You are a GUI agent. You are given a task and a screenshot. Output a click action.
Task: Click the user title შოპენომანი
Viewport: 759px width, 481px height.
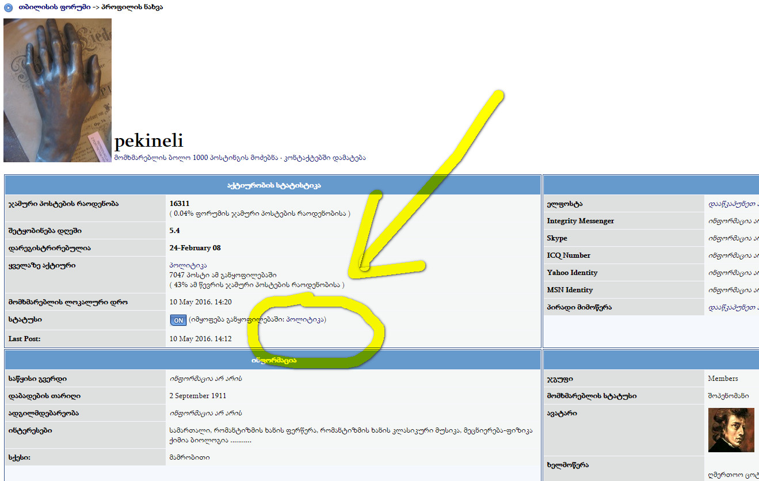point(729,396)
